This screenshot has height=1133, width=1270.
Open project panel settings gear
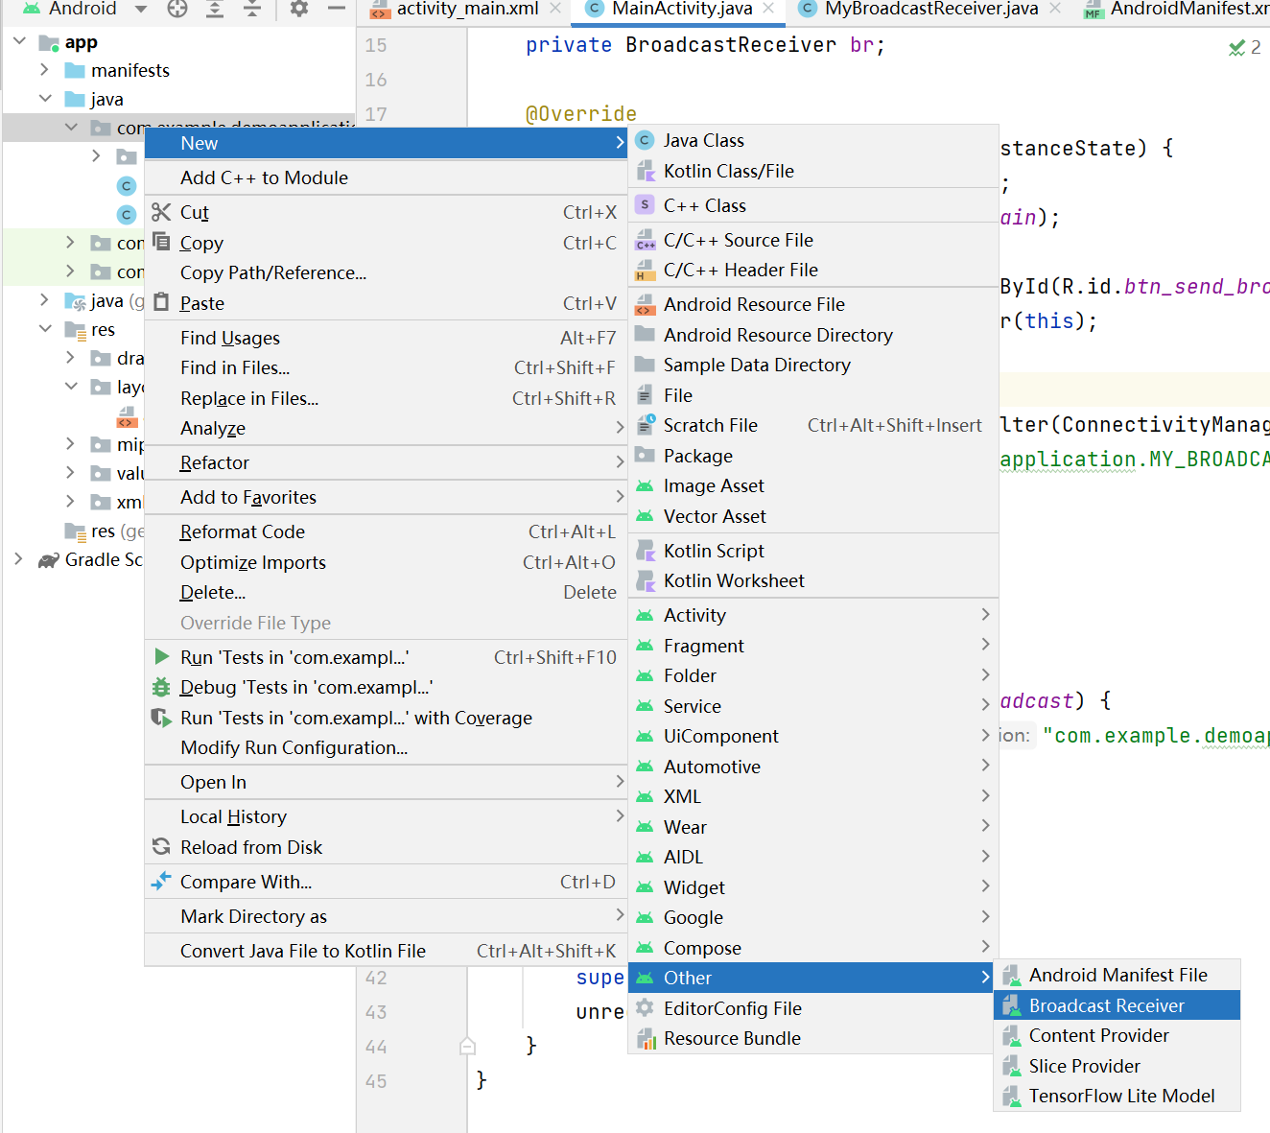299,9
